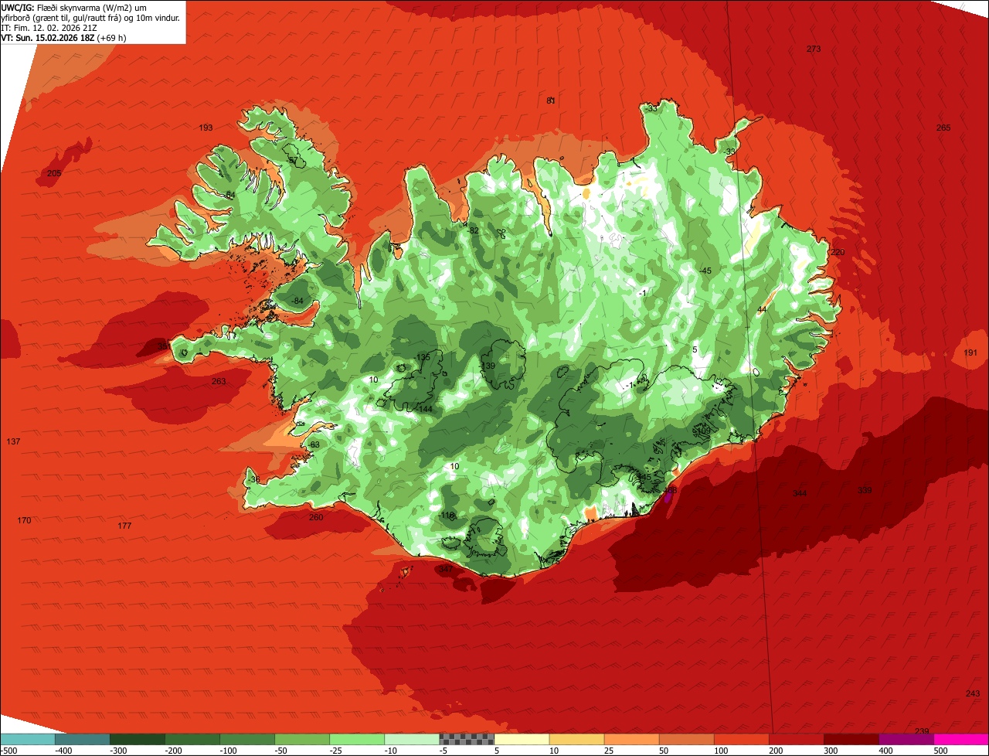Select the magenta legend swatch above 500

pyautogui.click(x=961, y=739)
